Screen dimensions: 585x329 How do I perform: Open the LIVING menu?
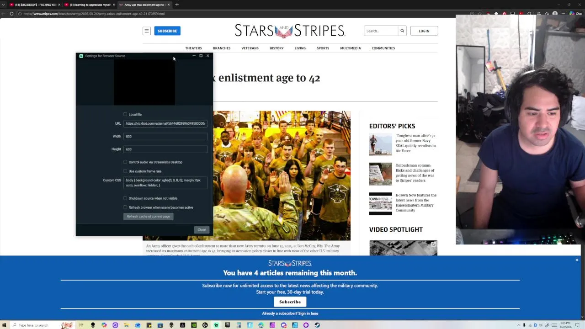pos(300,48)
